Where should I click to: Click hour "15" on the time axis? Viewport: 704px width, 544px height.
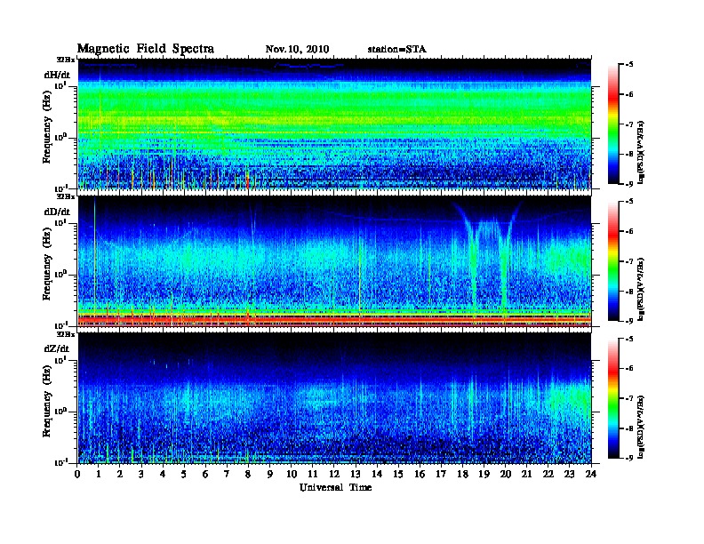(x=398, y=475)
